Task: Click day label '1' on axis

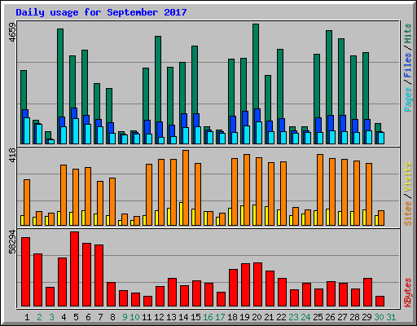Action: (27, 317)
